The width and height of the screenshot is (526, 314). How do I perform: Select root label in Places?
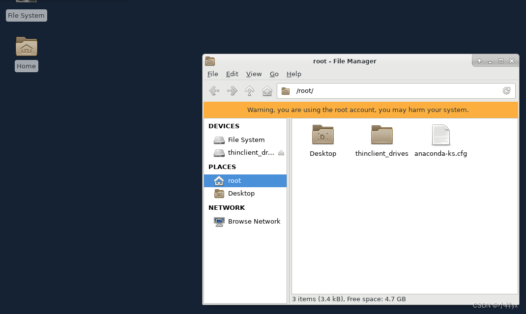click(234, 180)
